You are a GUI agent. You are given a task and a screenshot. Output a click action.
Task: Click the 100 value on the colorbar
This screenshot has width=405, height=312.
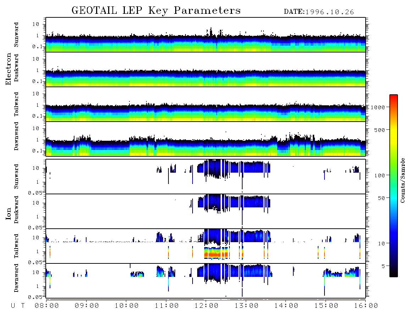[379, 175]
